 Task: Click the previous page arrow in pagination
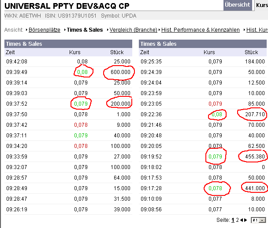click(x=241, y=220)
